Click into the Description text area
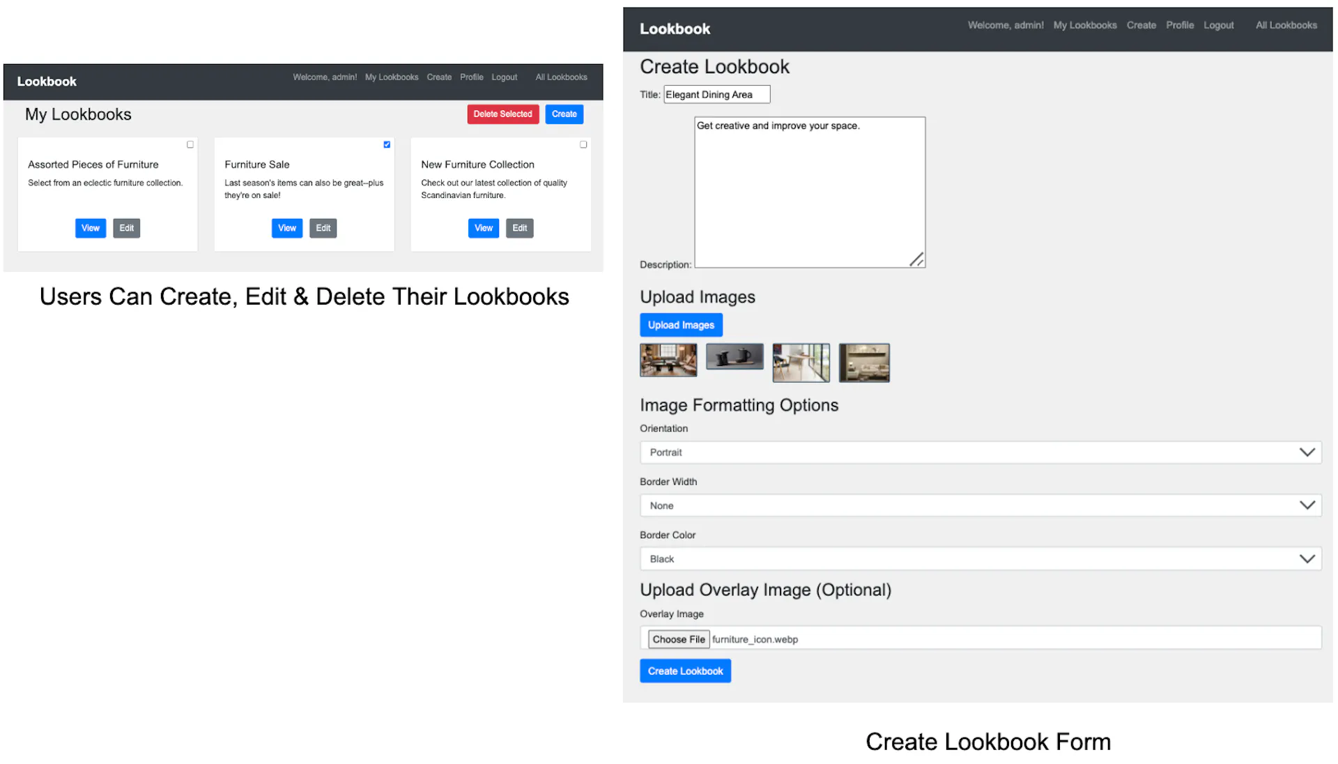 [810, 192]
